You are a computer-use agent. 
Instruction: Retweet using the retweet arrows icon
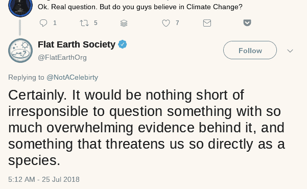tap(84, 23)
